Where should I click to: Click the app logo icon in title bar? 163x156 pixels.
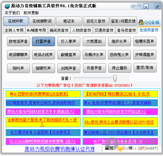pos(7,6)
